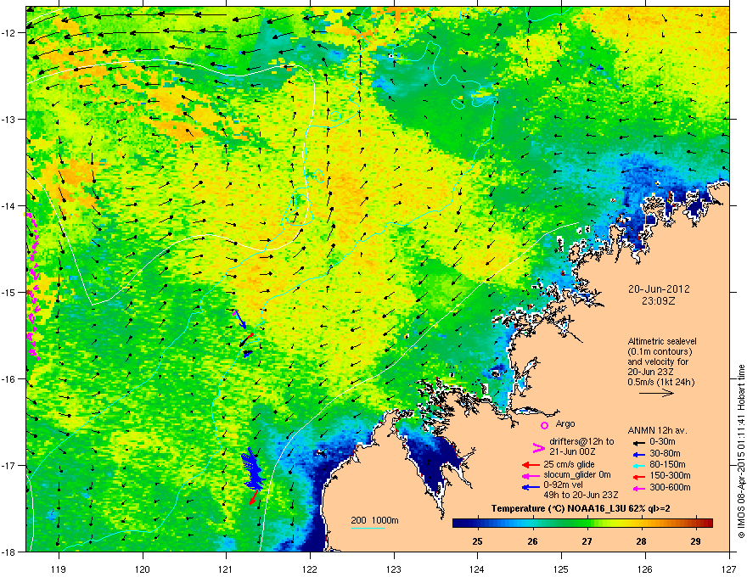The width and height of the screenshot is (747, 577).
Task: Click the 80-150m depth label
Action: point(667,464)
